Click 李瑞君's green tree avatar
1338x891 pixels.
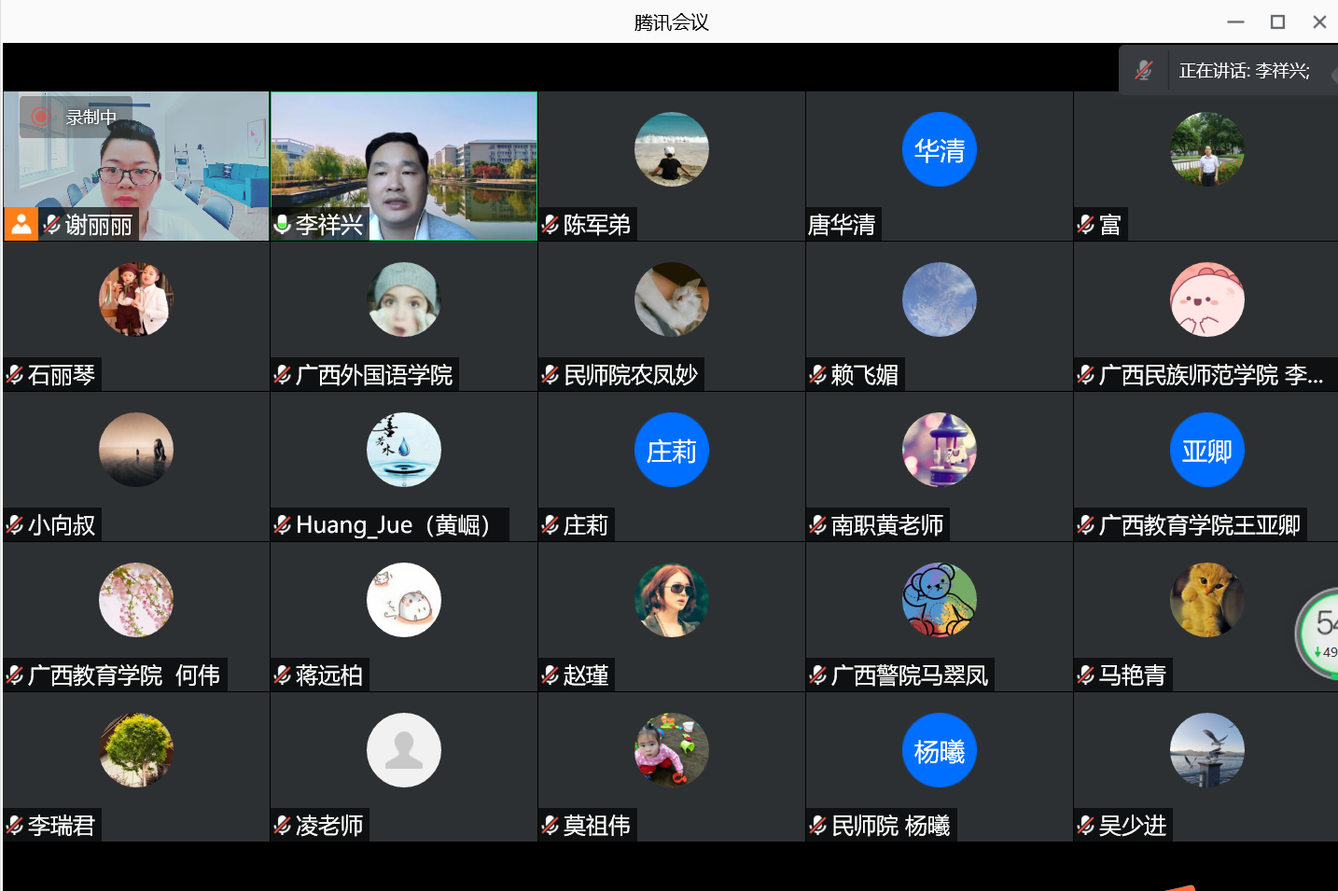click(x=136, y=750)
